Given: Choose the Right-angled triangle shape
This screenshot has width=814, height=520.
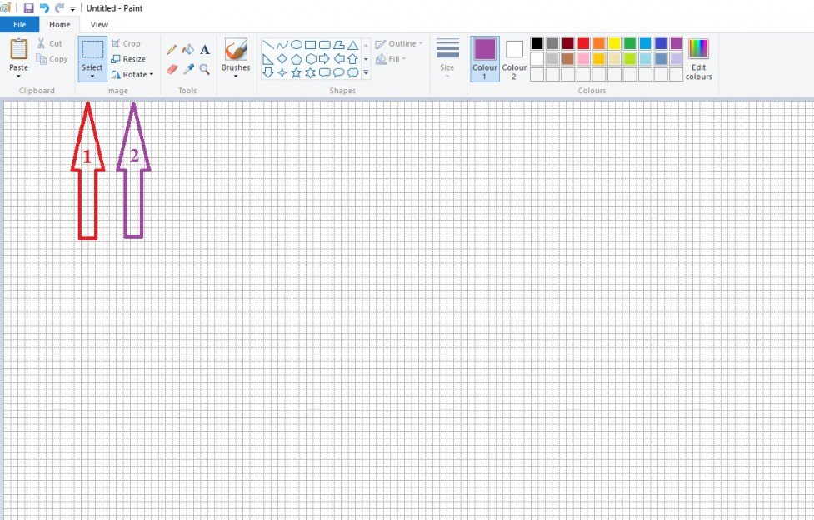Looking at the screenshot, I should [x=268, y=58].
